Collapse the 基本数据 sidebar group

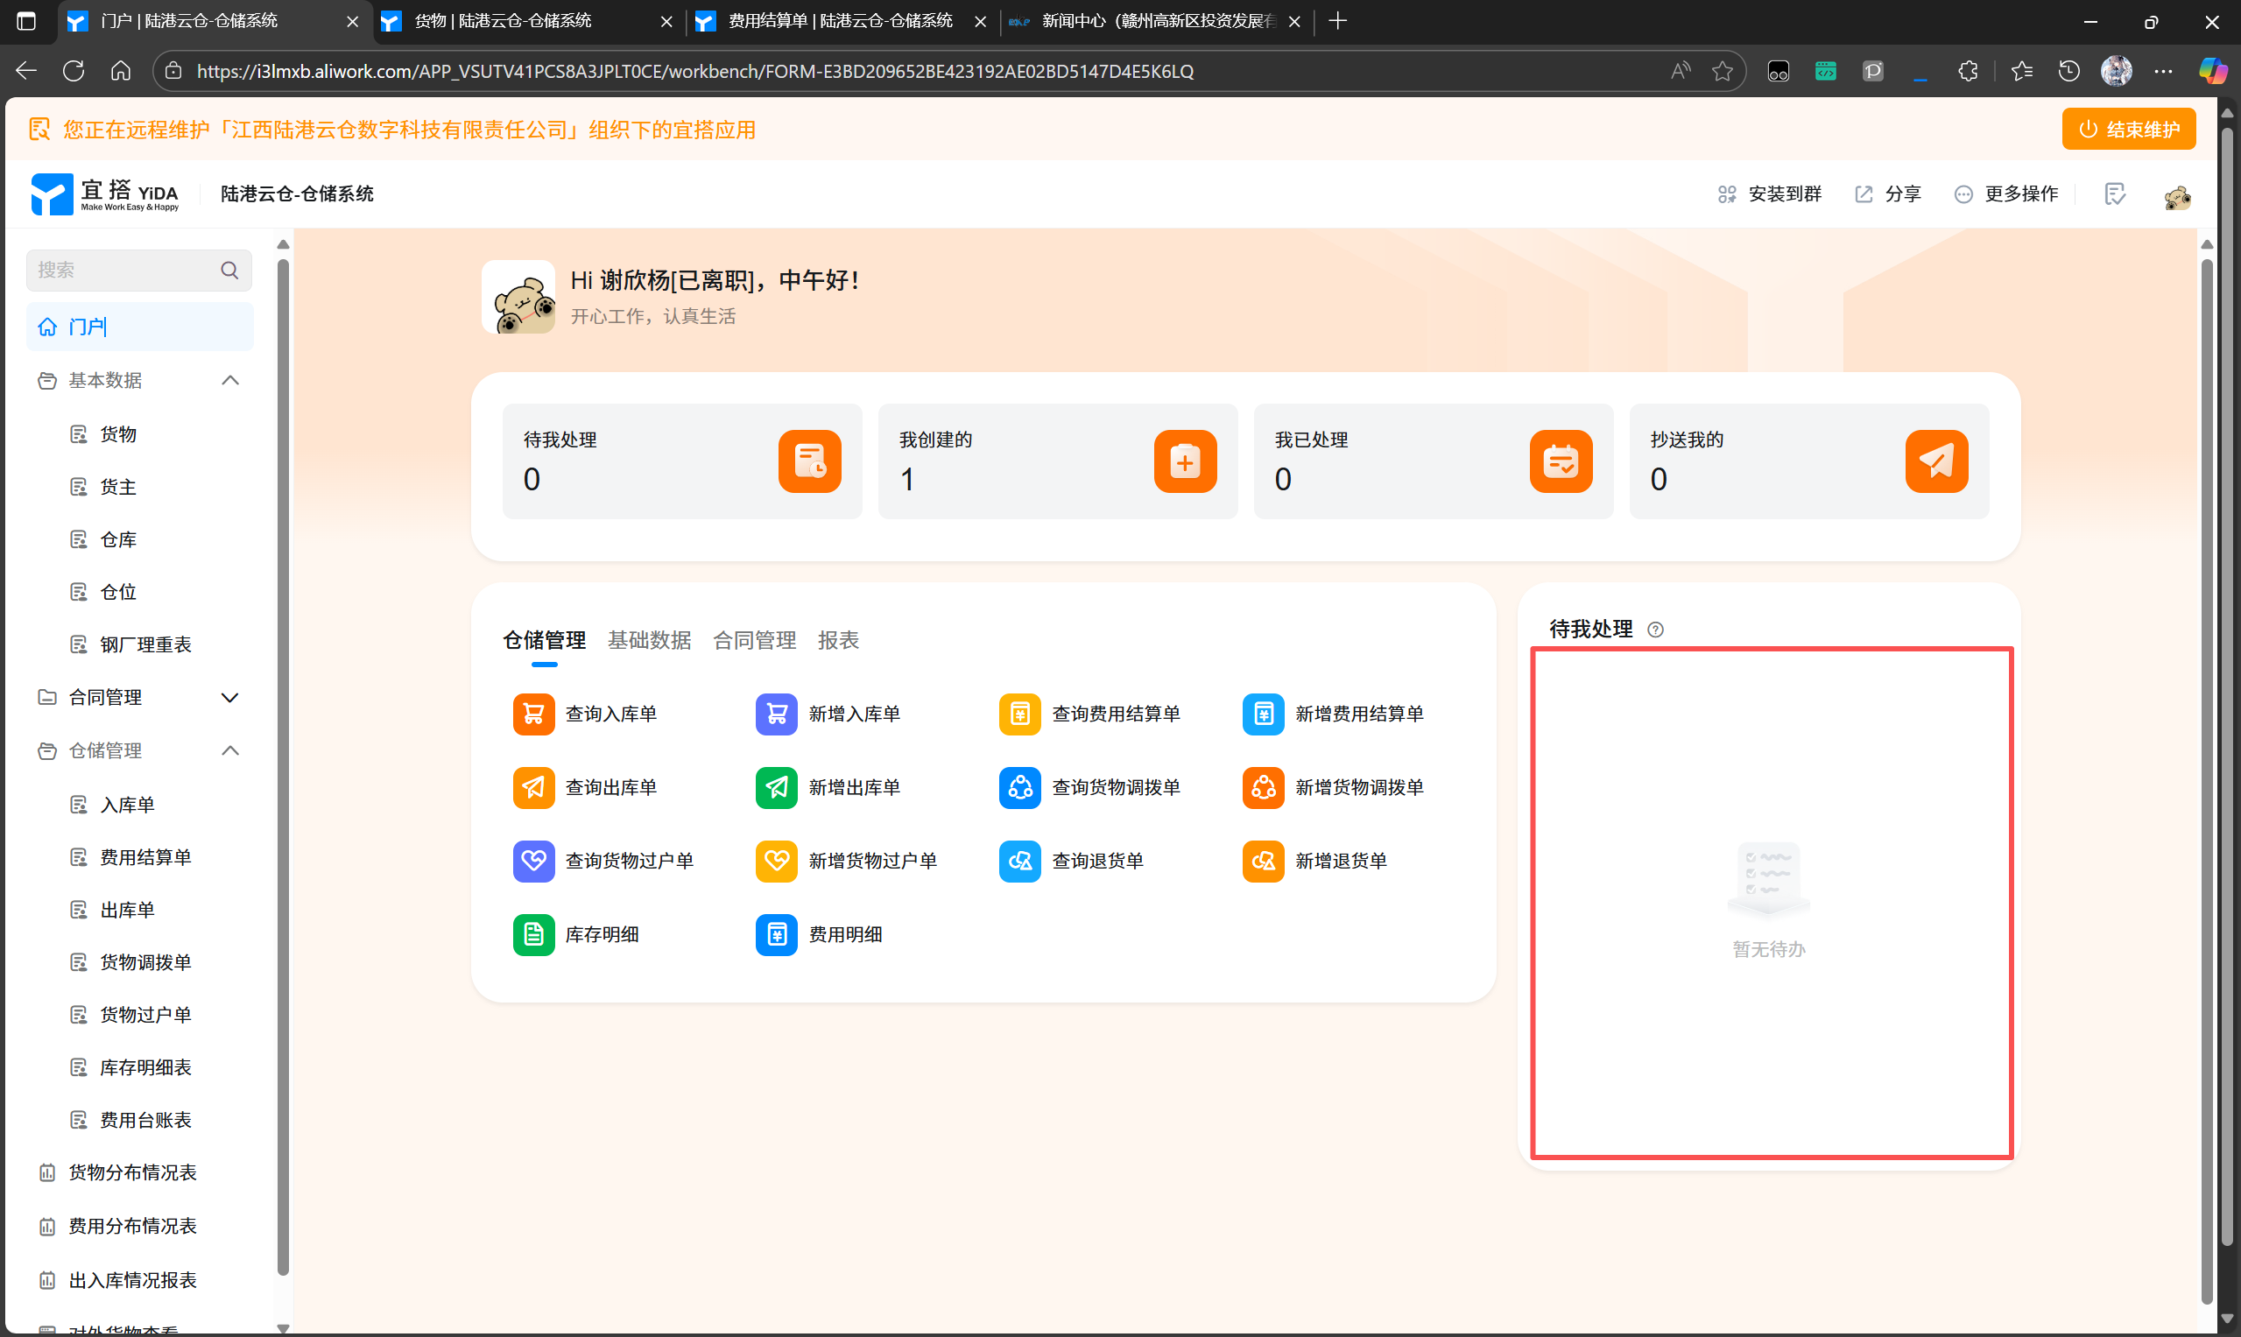point(229,380)
